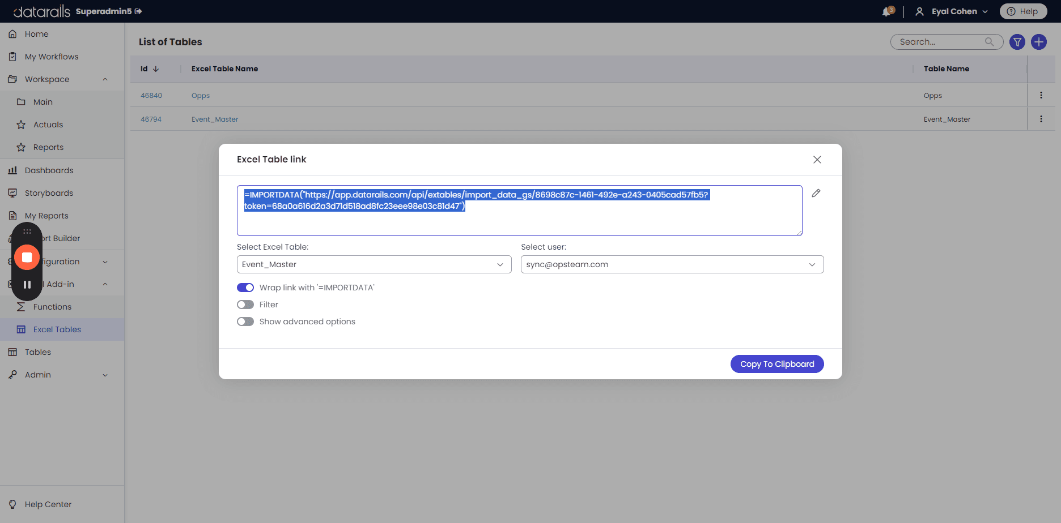Open the Select Excel Table dropdown

coord(374,264)
